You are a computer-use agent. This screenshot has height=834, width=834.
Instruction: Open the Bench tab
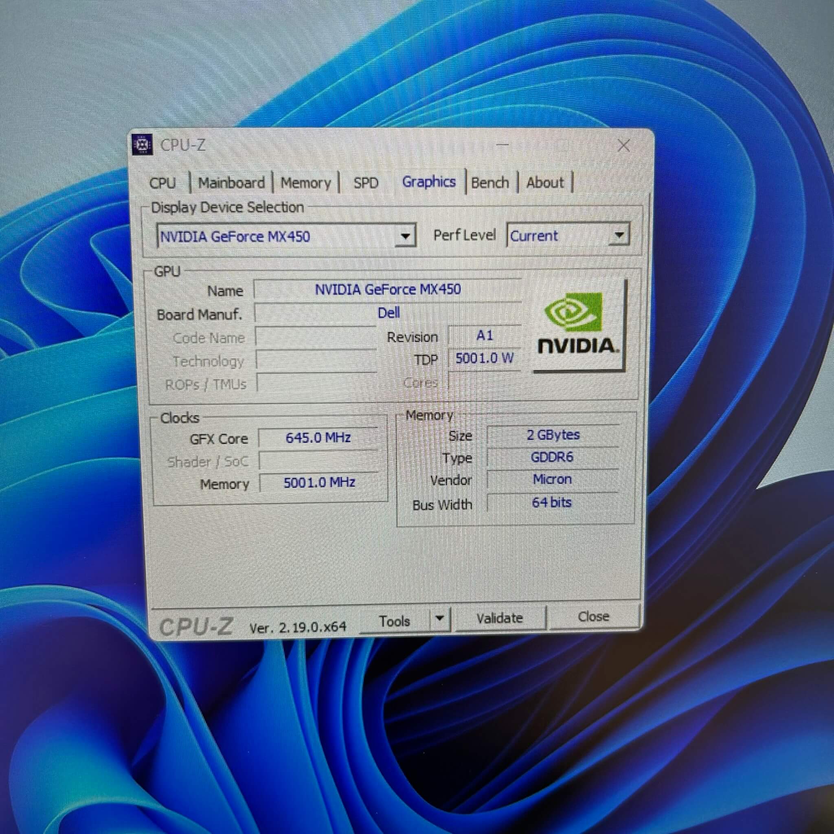pos(490,182)
